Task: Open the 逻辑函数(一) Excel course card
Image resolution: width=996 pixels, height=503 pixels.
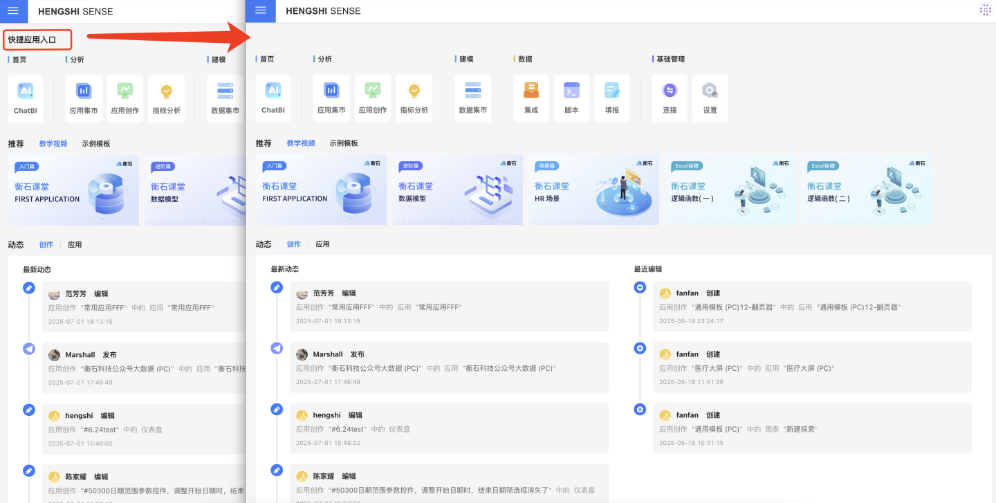Action: click(x=730, y=190)
